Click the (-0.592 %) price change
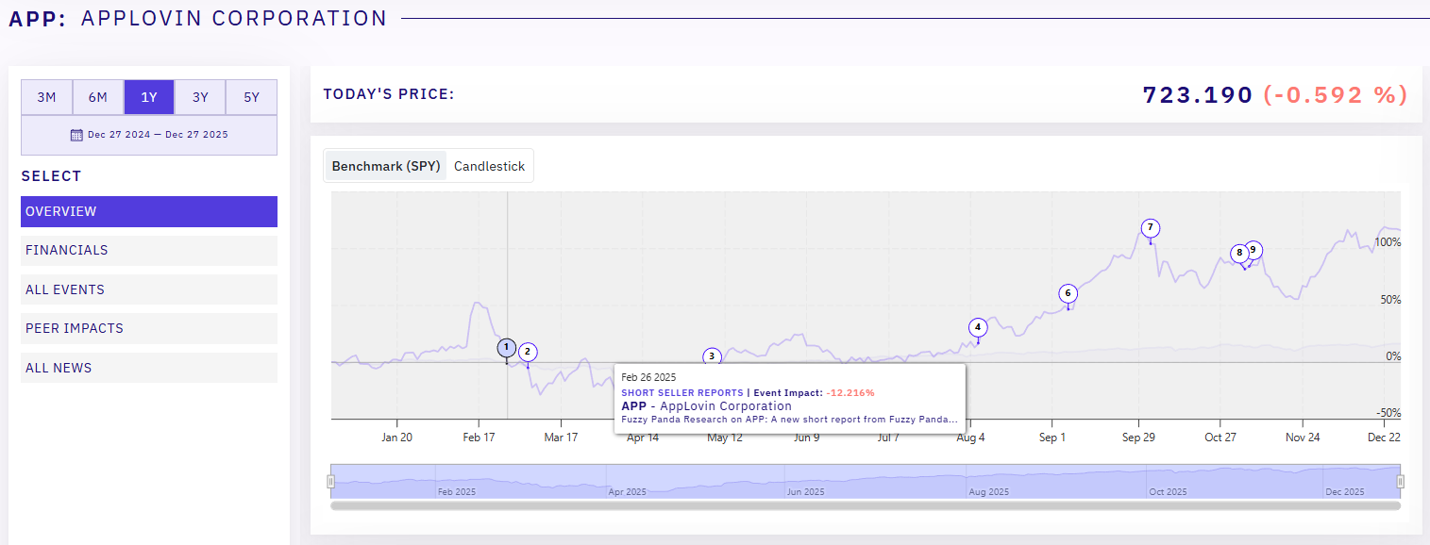 [1336, 95]
